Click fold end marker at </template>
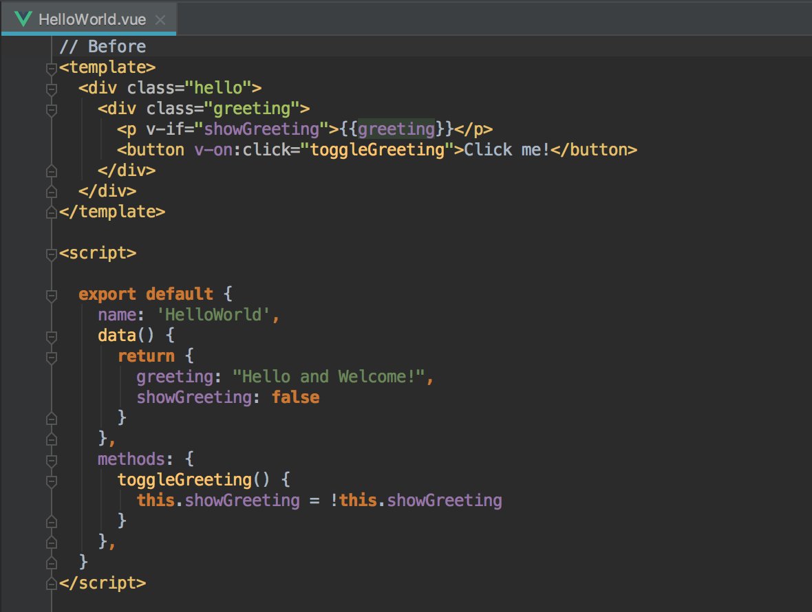Screen dimensions: 812x612 point(52,212)
